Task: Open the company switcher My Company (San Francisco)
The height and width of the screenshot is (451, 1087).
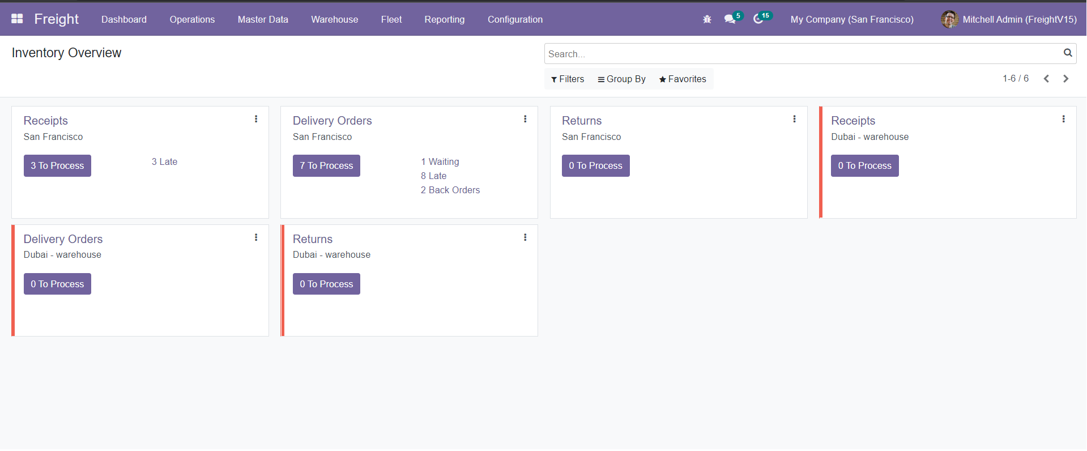Action: click(x=851, y=19)
